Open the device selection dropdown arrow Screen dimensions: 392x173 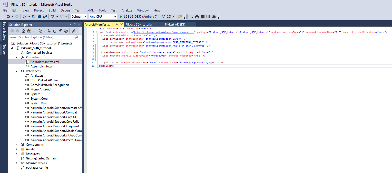click(x=174, y=17)
